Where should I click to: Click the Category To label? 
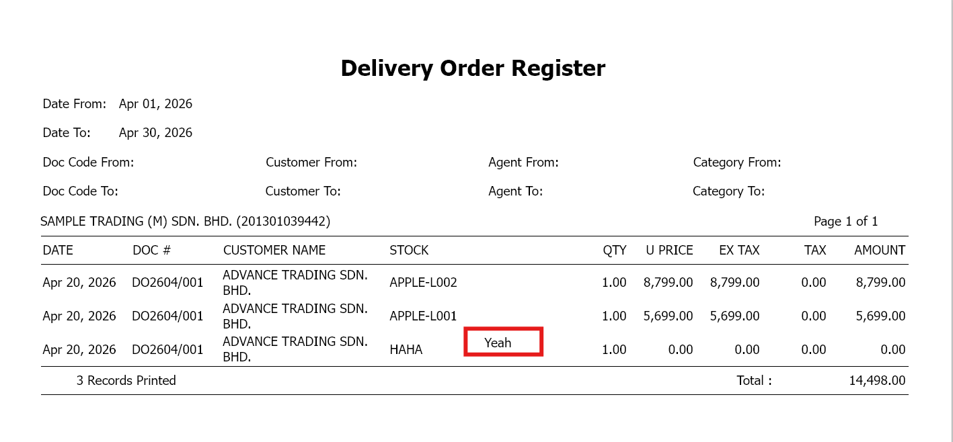[728, 191]
